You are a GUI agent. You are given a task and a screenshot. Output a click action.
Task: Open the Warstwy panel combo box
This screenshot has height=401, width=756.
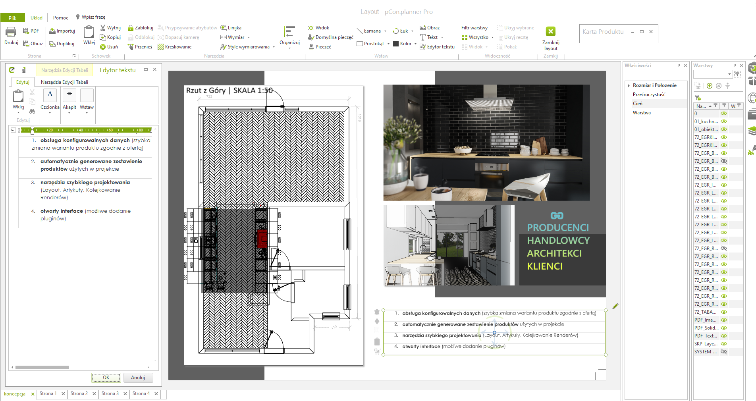[713, 74]
